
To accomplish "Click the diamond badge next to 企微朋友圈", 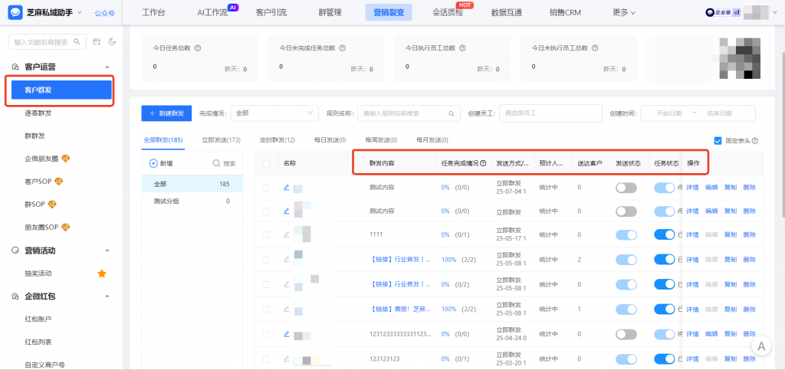I will 66,159.
